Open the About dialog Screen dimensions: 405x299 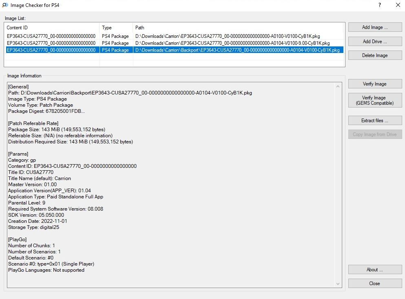(375, 270)
